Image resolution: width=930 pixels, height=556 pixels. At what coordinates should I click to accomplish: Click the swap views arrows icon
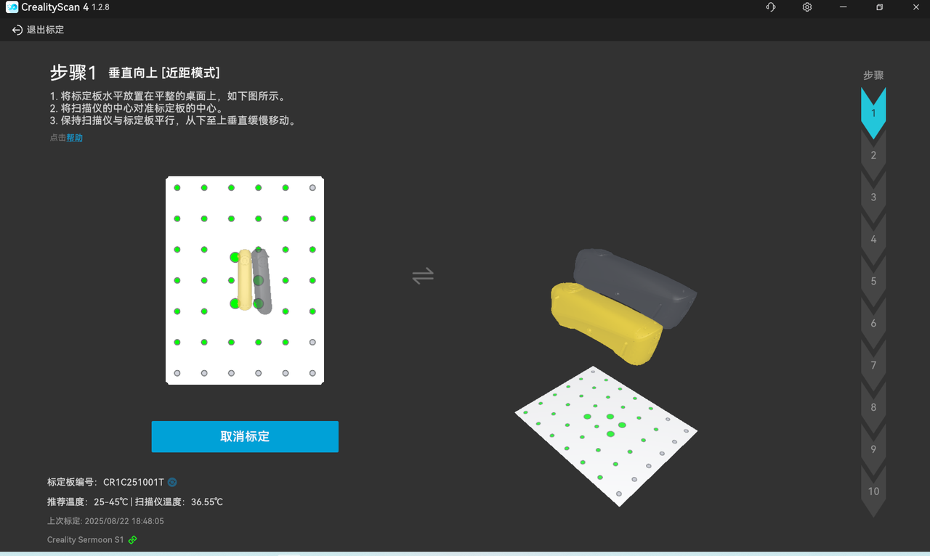423,275
